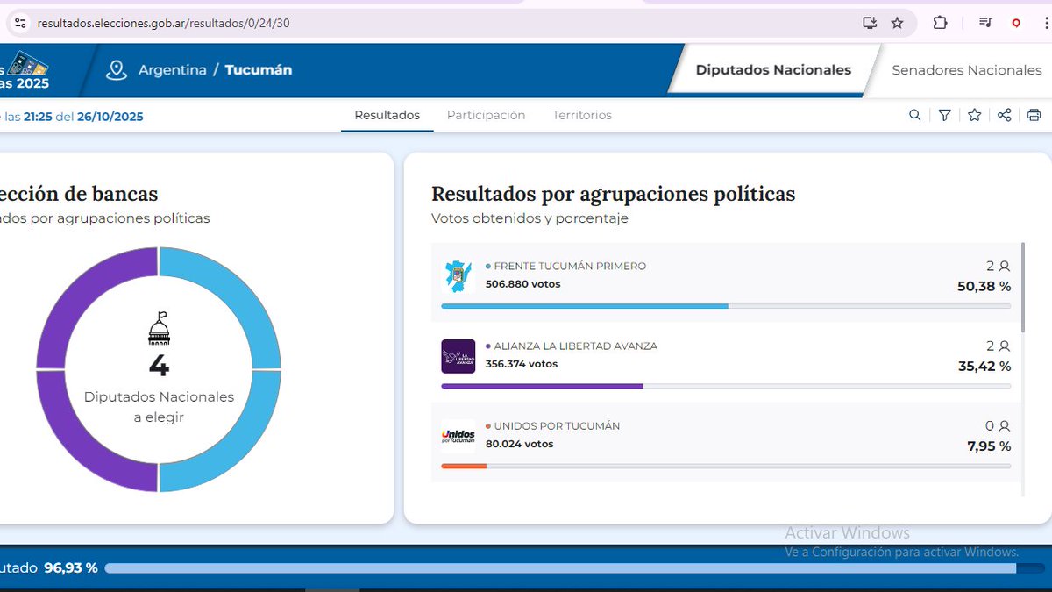Click the install app icon in address bar
The height and width of the screenshot is (592, 1052).
870,23
